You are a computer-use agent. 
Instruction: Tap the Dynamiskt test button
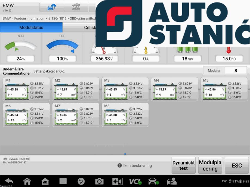coord(184,165)
